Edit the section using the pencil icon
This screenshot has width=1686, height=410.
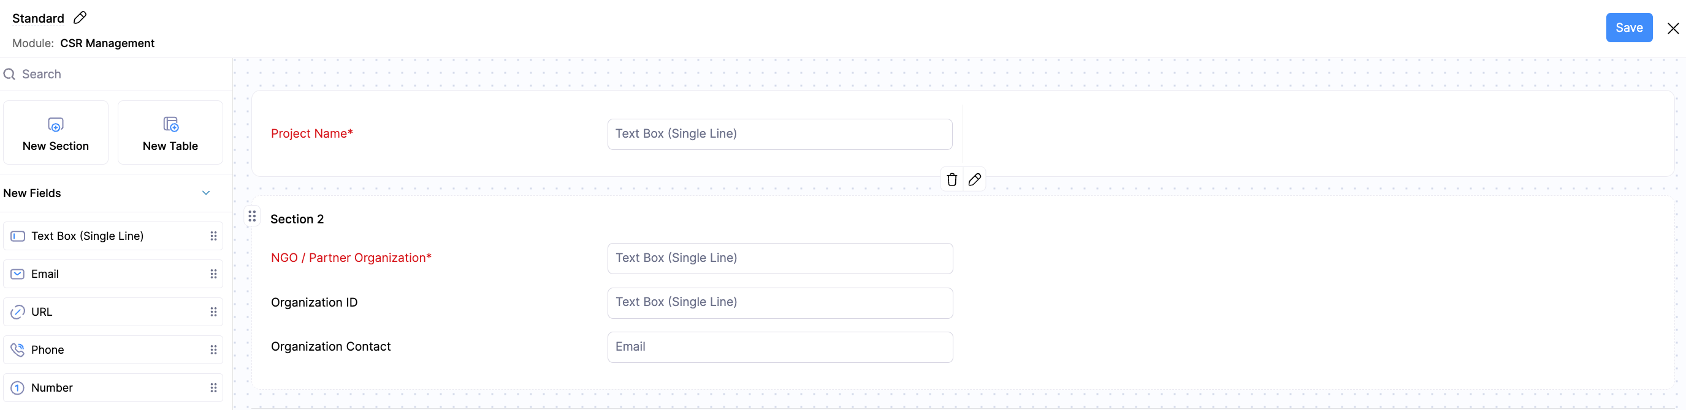pyautogui.click(x=975, y=179)
